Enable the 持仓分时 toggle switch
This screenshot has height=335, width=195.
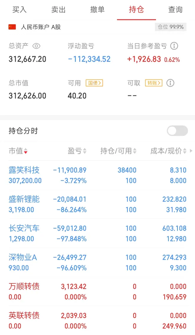pyautogui.click(x=177, y=131)
